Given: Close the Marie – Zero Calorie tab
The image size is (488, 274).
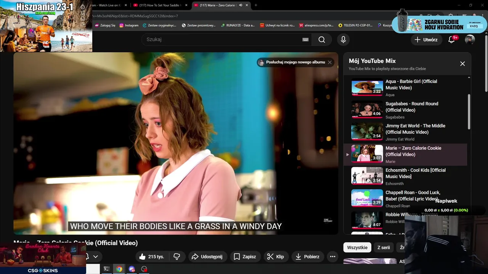Looking at the screenshot, I should [247, 5].
